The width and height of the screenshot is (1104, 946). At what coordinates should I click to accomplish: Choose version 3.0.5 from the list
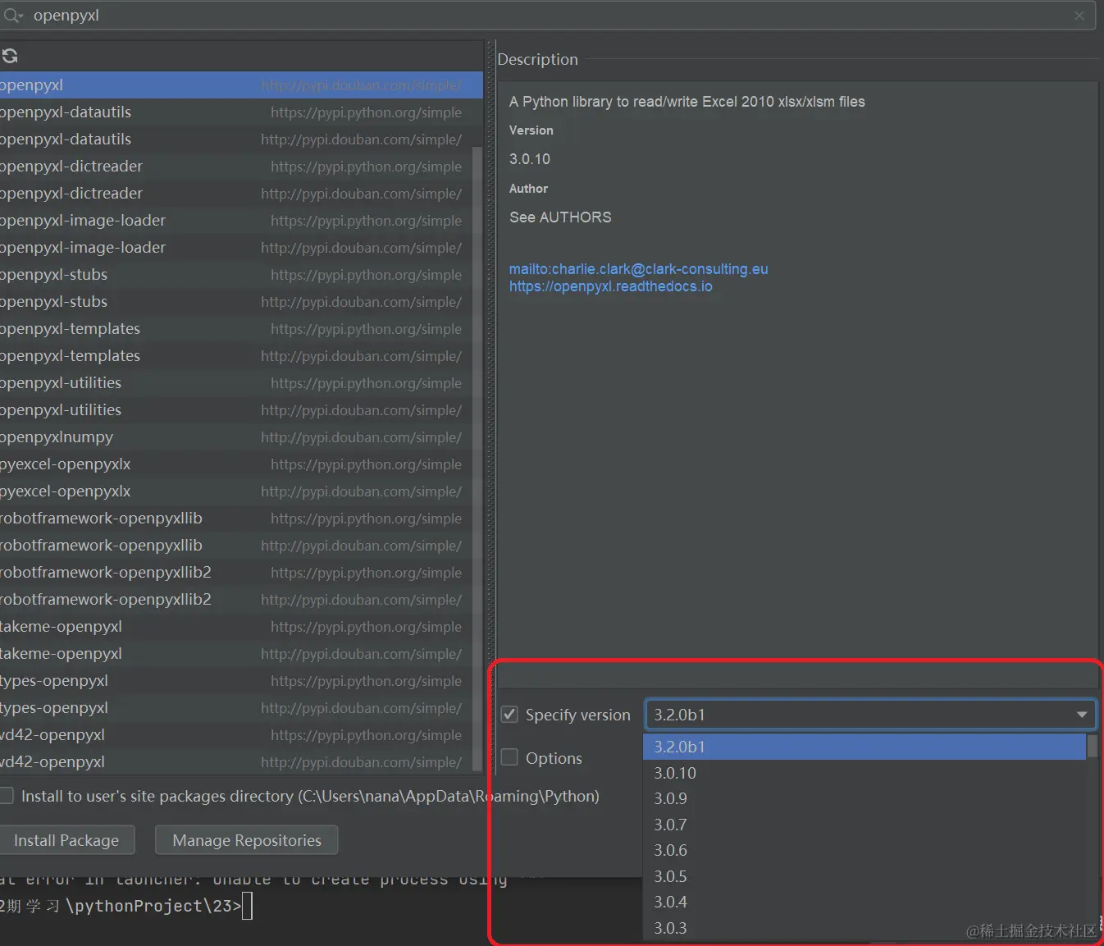pyautogui.click(x=864, y=876)
